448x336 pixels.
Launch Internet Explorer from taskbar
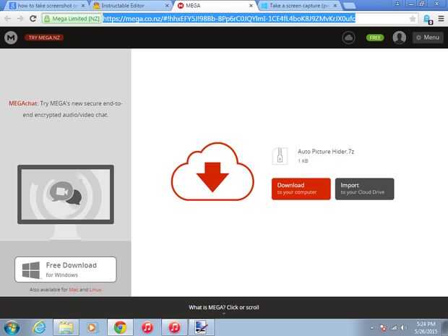click(x=39, y=327)
